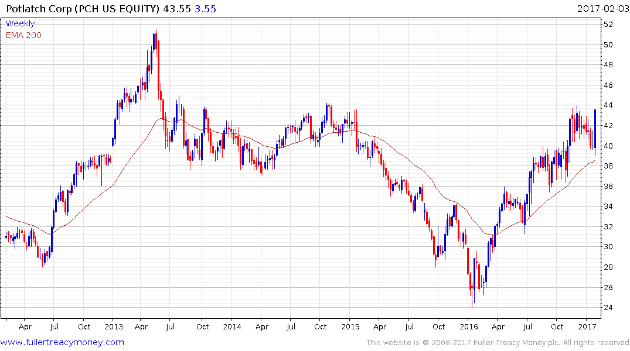Click the 30 price axis label
The image size is (630, 351).
608,247
